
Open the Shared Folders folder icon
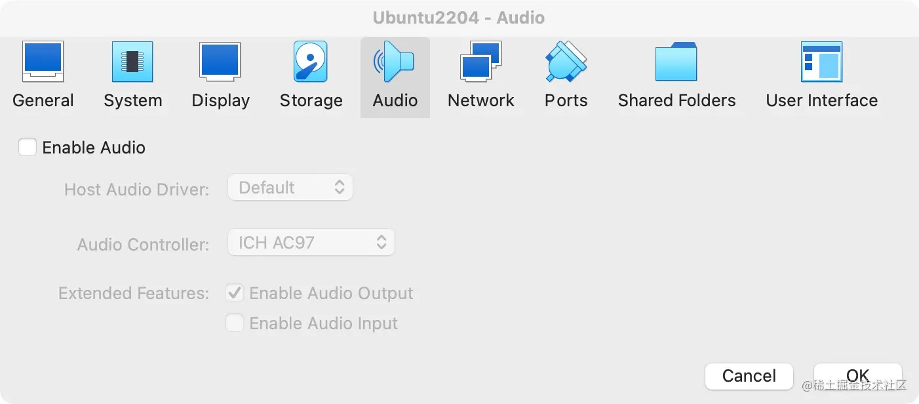click(676, 62)
